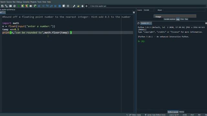Click the 'import math' code line
The image size is (207, 116).
click(11, 23)
